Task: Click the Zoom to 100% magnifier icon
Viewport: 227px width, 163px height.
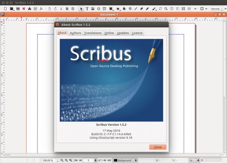Action: tap(66, 160)
